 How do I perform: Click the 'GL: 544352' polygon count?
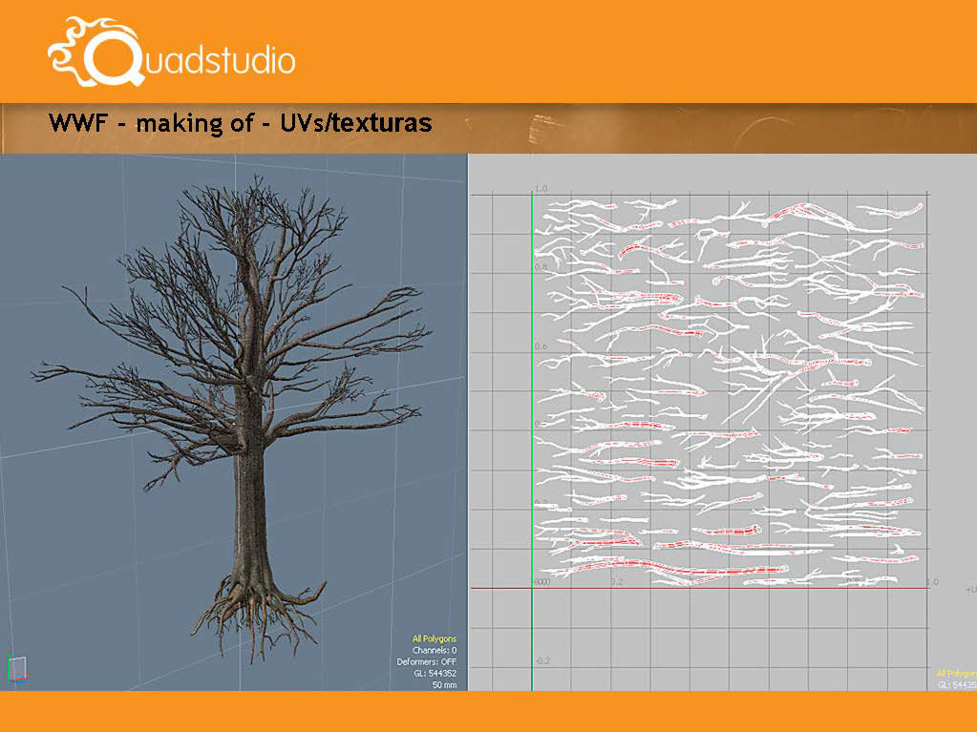(435, 674)
